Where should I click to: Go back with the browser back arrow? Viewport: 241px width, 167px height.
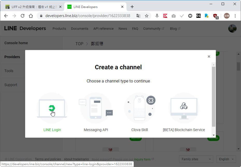pos(6,16)
